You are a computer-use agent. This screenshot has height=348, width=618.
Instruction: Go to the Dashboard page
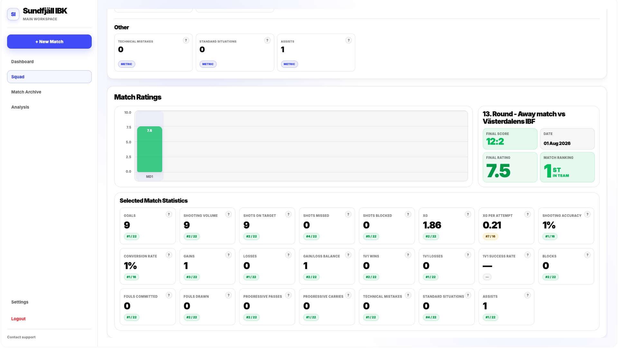click(x=49, y=62)
